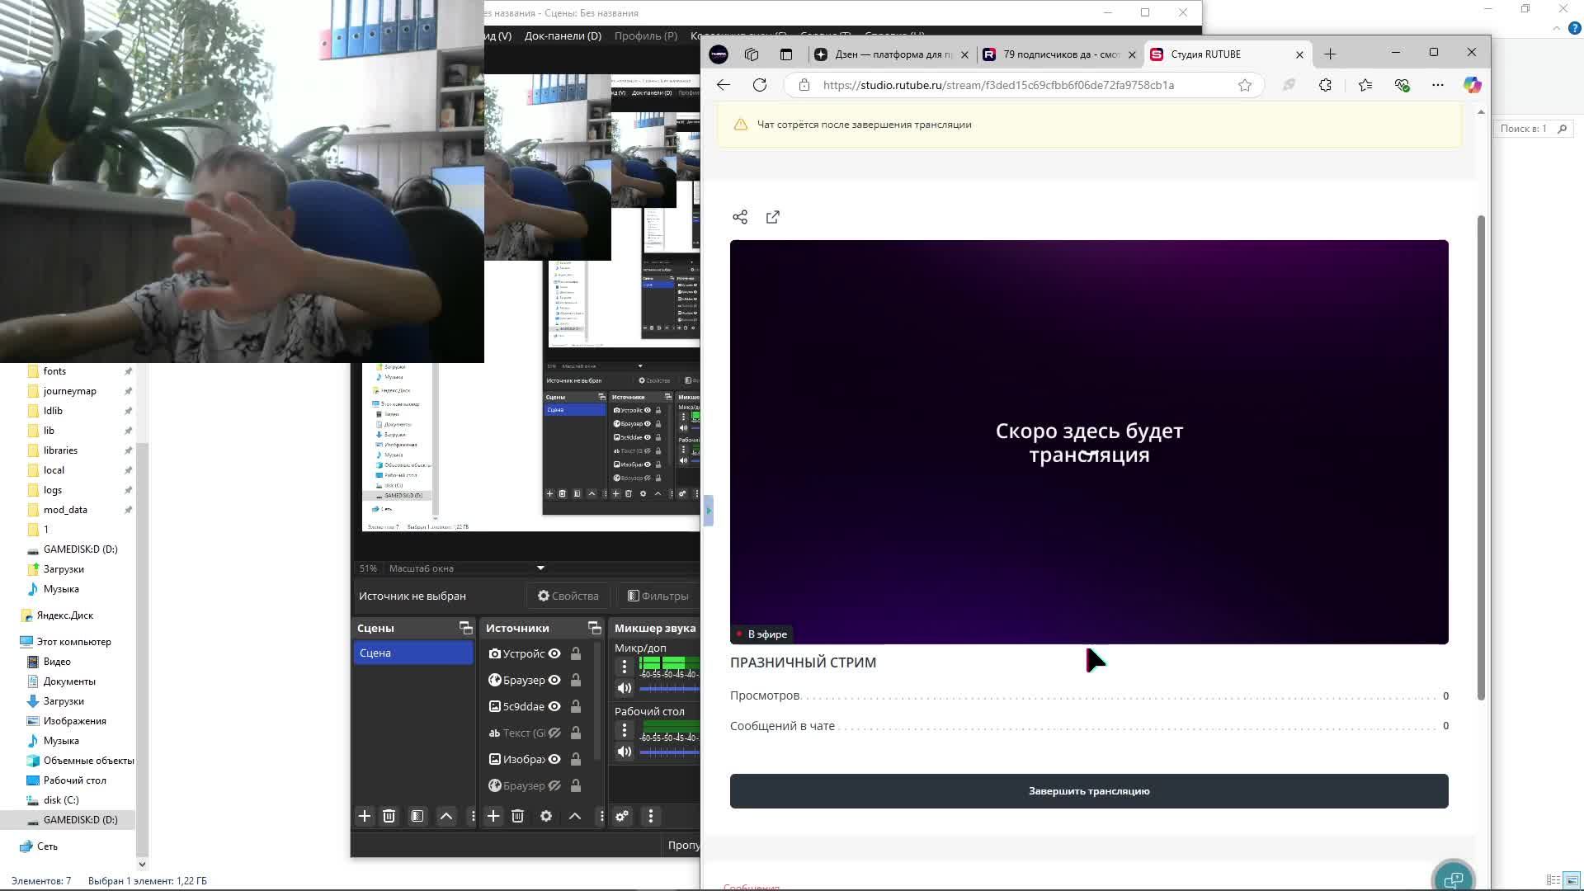Screen dimensions: 1584x891
Task: Open advanced audio settings gears icon
Action: click(622, 816)
